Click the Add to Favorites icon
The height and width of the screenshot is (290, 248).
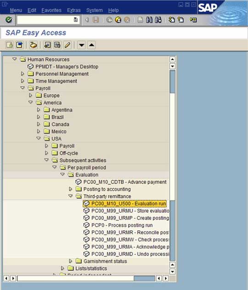47,45
